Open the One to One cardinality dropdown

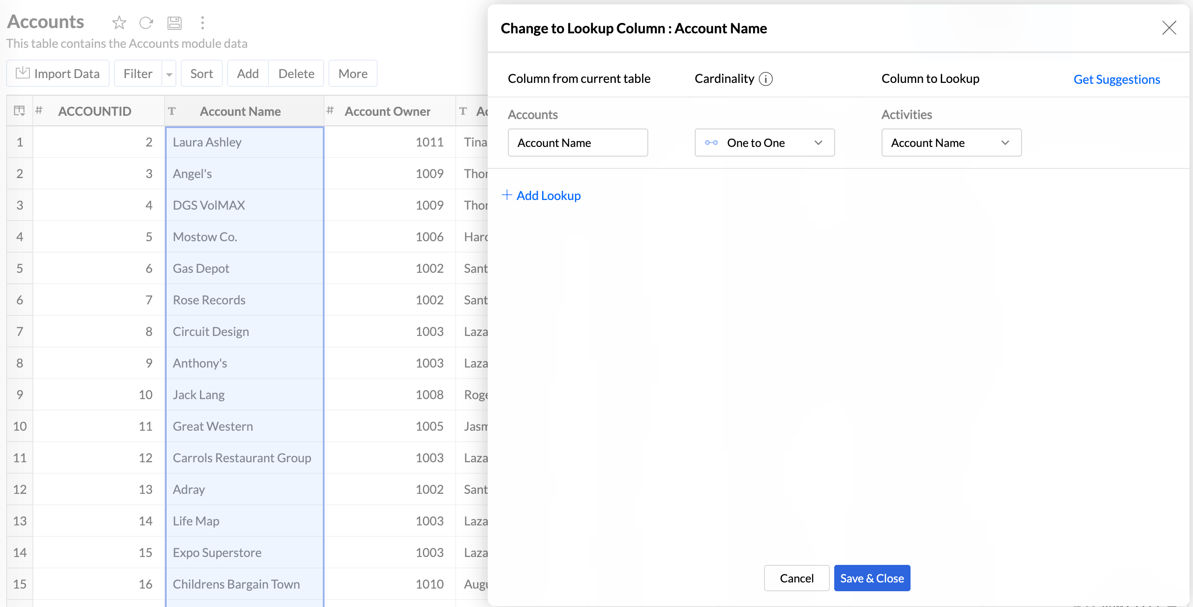pos(764,143)
